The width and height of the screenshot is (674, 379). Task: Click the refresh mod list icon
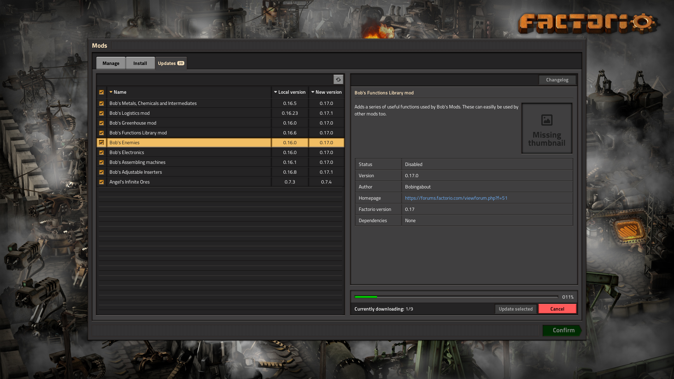pos(338,80)
